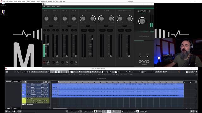Toggle Cycle in the bottom transport bar
202x113 pixels.
[x=104, y=111]
